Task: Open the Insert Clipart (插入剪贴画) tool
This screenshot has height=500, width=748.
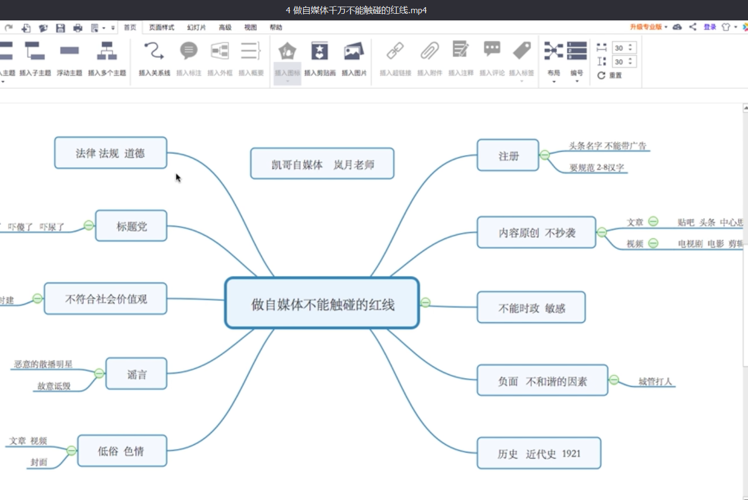Action: click(x=320, y=51)
